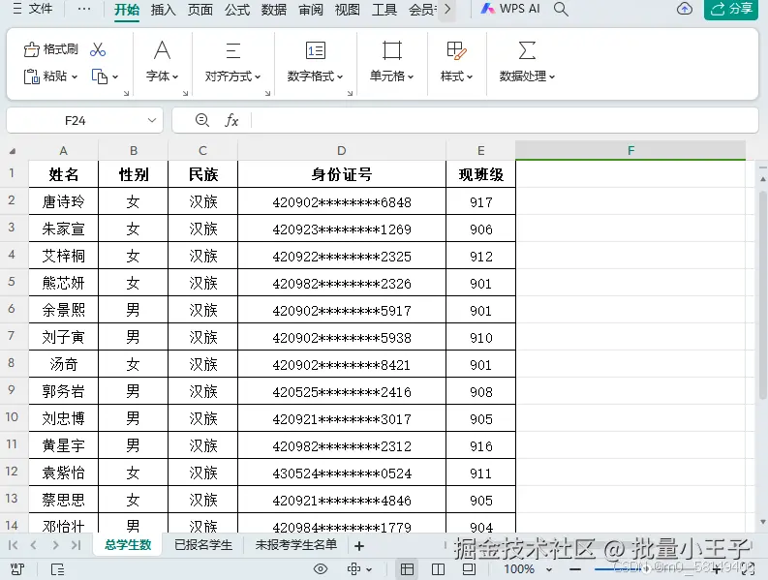Select the 视图 View tab

(x=347, y=10)
